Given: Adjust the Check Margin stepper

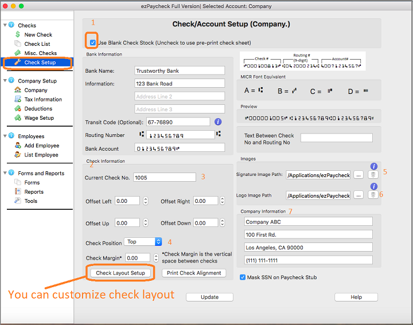Looking at the screenshot, I should (x=155, y=259).
